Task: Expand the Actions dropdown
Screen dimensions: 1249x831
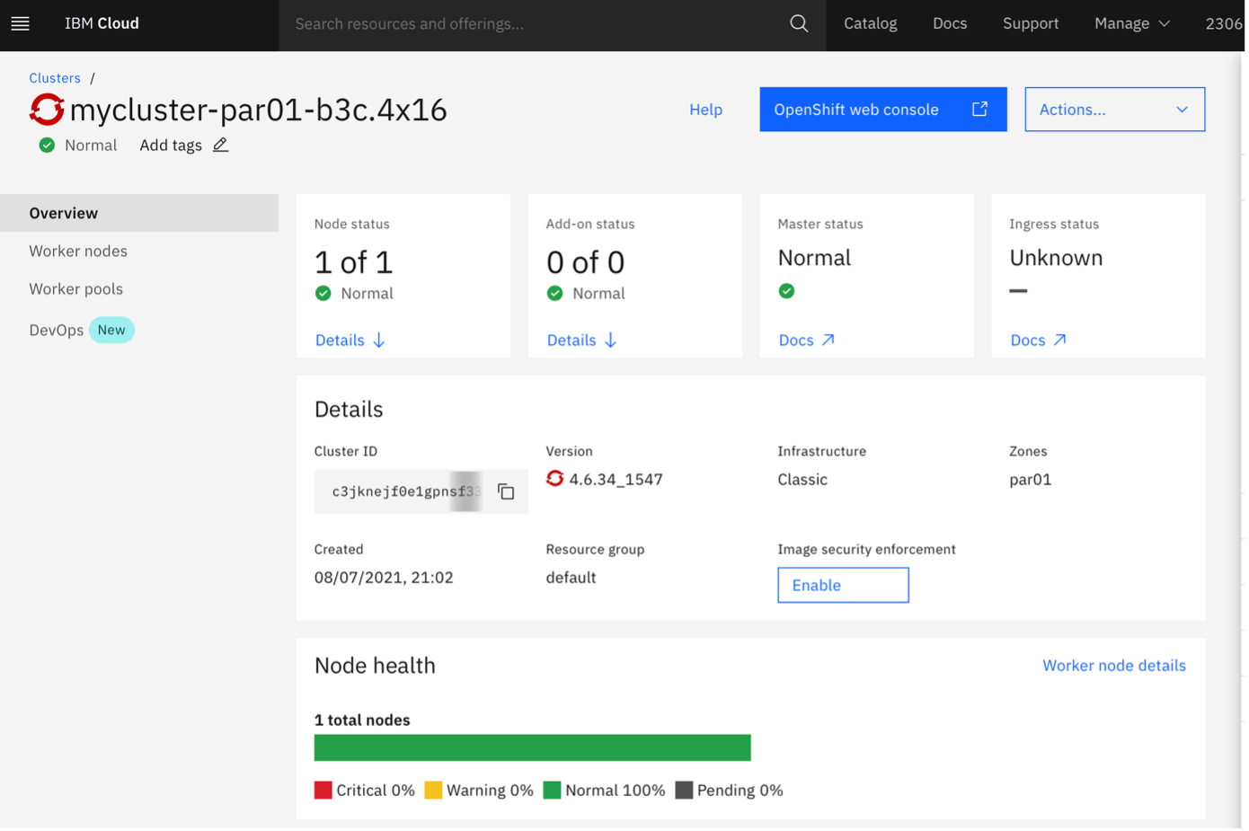Action: pos(1114,110)
